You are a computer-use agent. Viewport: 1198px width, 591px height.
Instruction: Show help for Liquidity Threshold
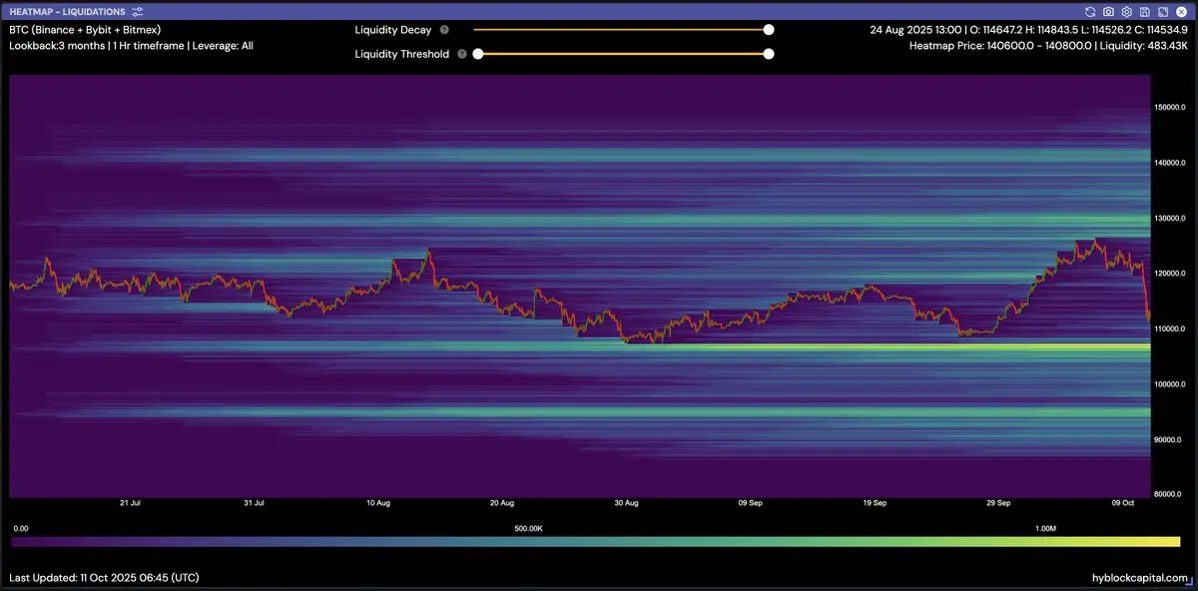[462, 54]
